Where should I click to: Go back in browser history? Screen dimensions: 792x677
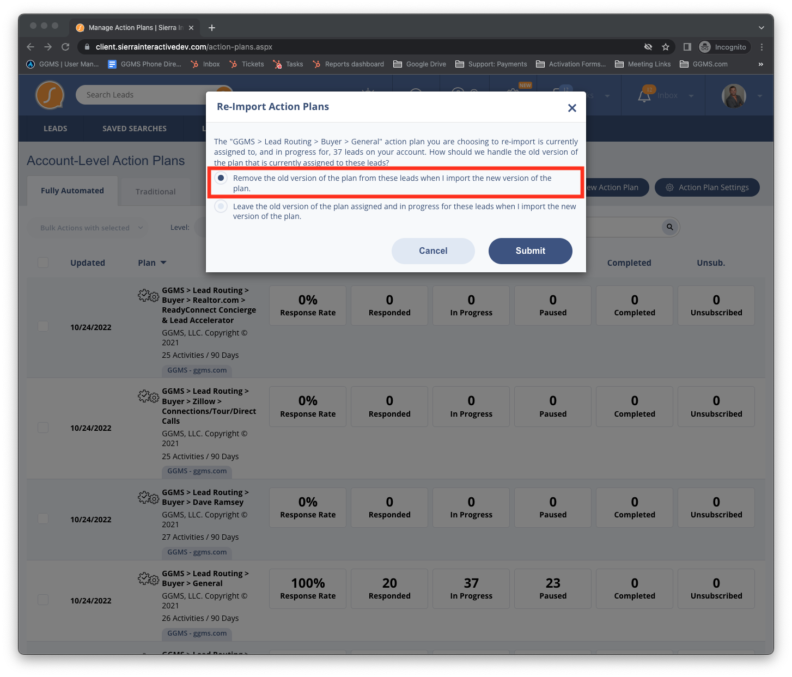[31, 47]
